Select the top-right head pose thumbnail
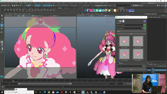Screen dimensions: 167x94 point(138,41)
